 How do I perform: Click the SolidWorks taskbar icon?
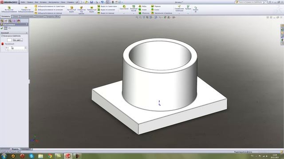(x=68, y=156)
